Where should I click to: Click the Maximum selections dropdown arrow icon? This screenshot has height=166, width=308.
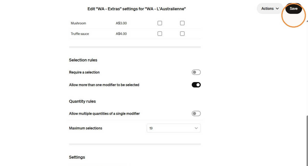(196, 128)
